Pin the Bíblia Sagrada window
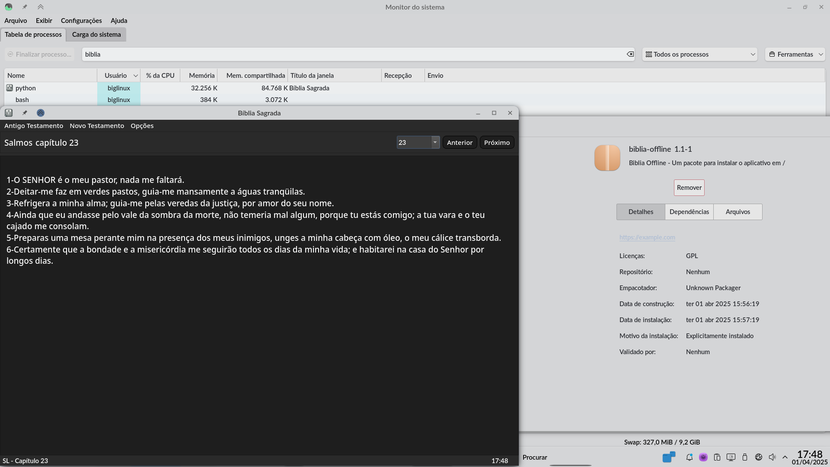Screen dimensions: 830x467 [25, 113]
